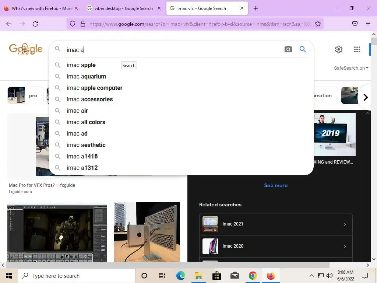Click the forward navigation arrow
The height and width of the screenshot is (283, 377).
point(22,24)
